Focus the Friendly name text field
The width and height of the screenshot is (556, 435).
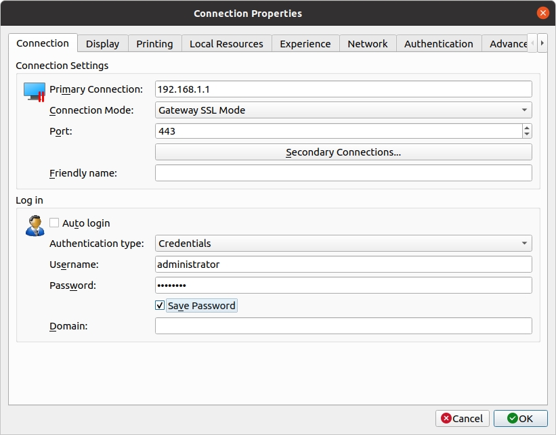[343, 173]
